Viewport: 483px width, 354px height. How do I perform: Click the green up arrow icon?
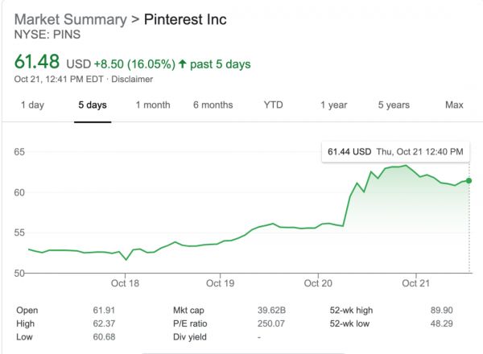(184, 61)
